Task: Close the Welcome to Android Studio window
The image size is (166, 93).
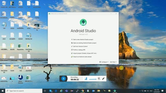Action: click(116, 14)
